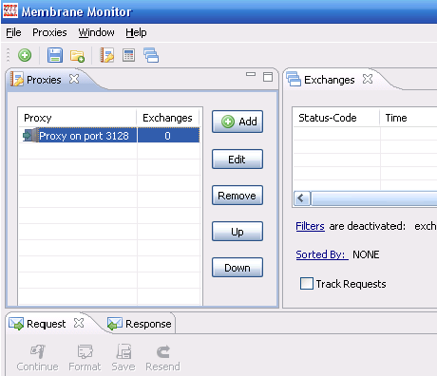
Task: Click the Remove button
Action: pos(237,196)
